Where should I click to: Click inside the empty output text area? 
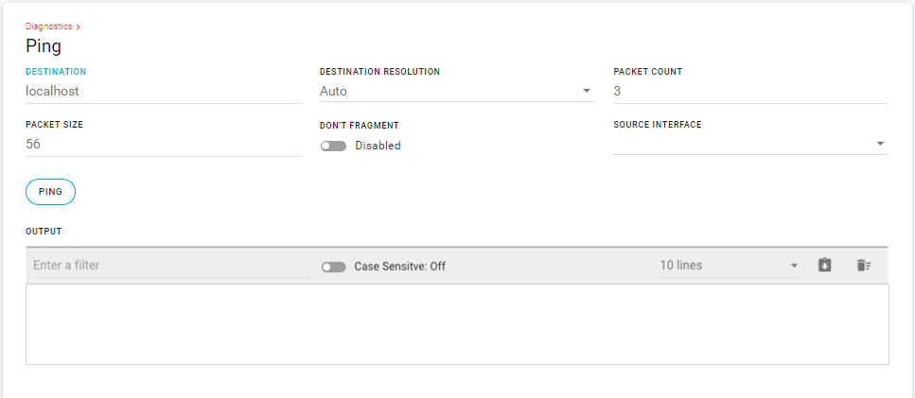click(457, 324)
